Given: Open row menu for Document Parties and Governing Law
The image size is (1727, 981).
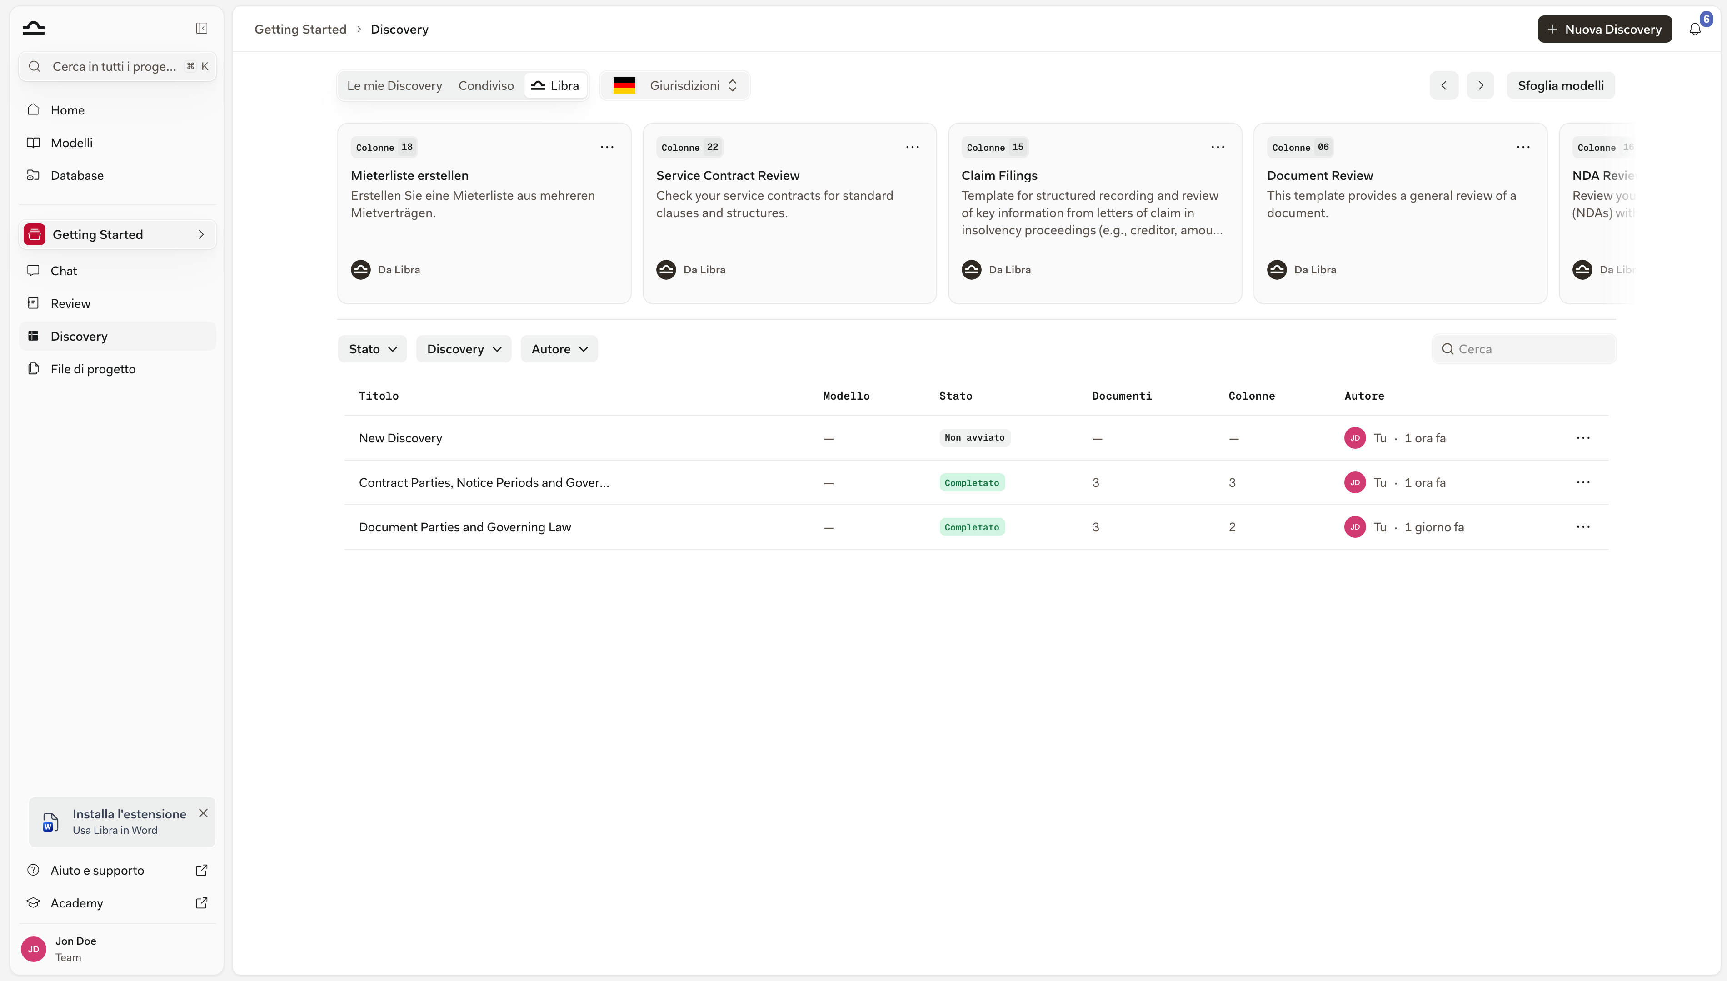Looking at the screenshot, I should click(x=1583, y=527).
